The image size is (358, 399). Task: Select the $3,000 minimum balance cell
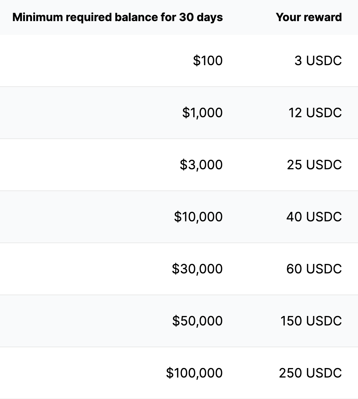click(201, 165)
